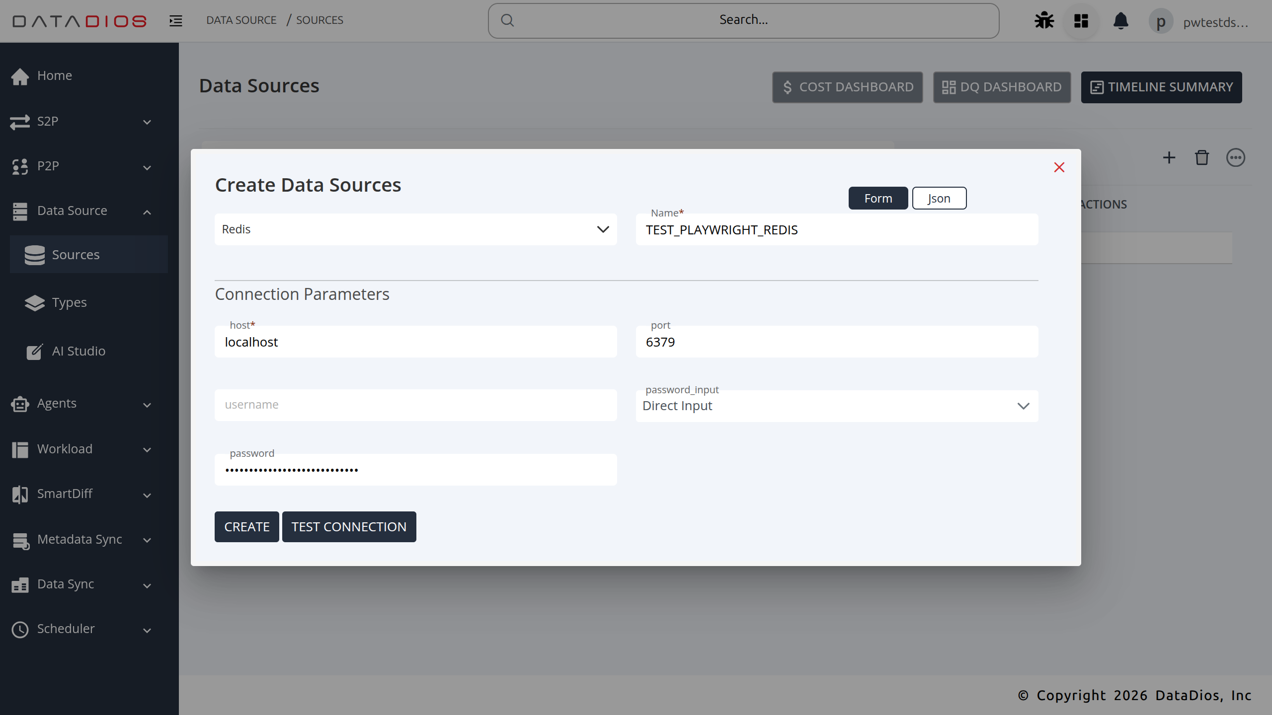
Task: Open Types in the sidebar
Action: coord(69,302)
